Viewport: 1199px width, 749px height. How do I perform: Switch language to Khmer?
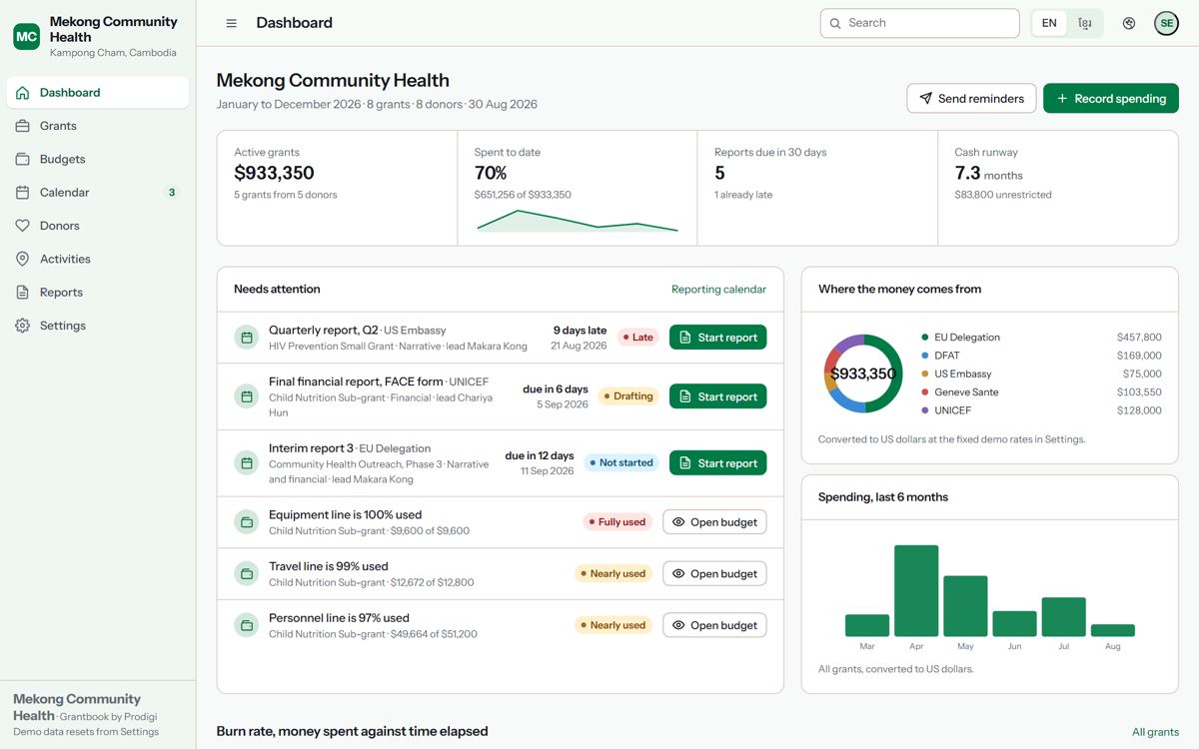pos(1085,23)
